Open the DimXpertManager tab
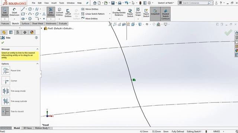Image resolution: width=238 pixels, height=133 pixels. (25, 32)
